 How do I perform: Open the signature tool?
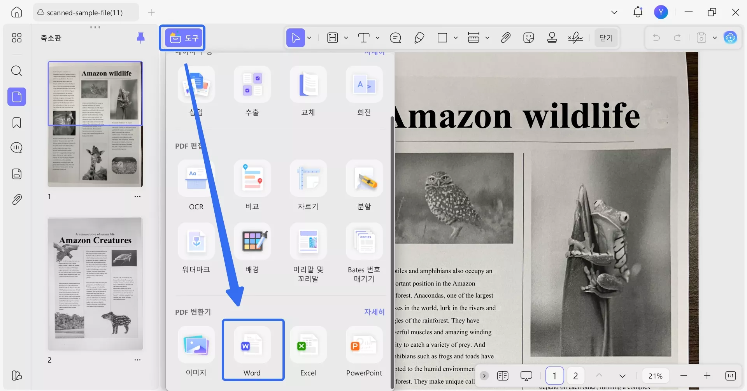[575, 38]
